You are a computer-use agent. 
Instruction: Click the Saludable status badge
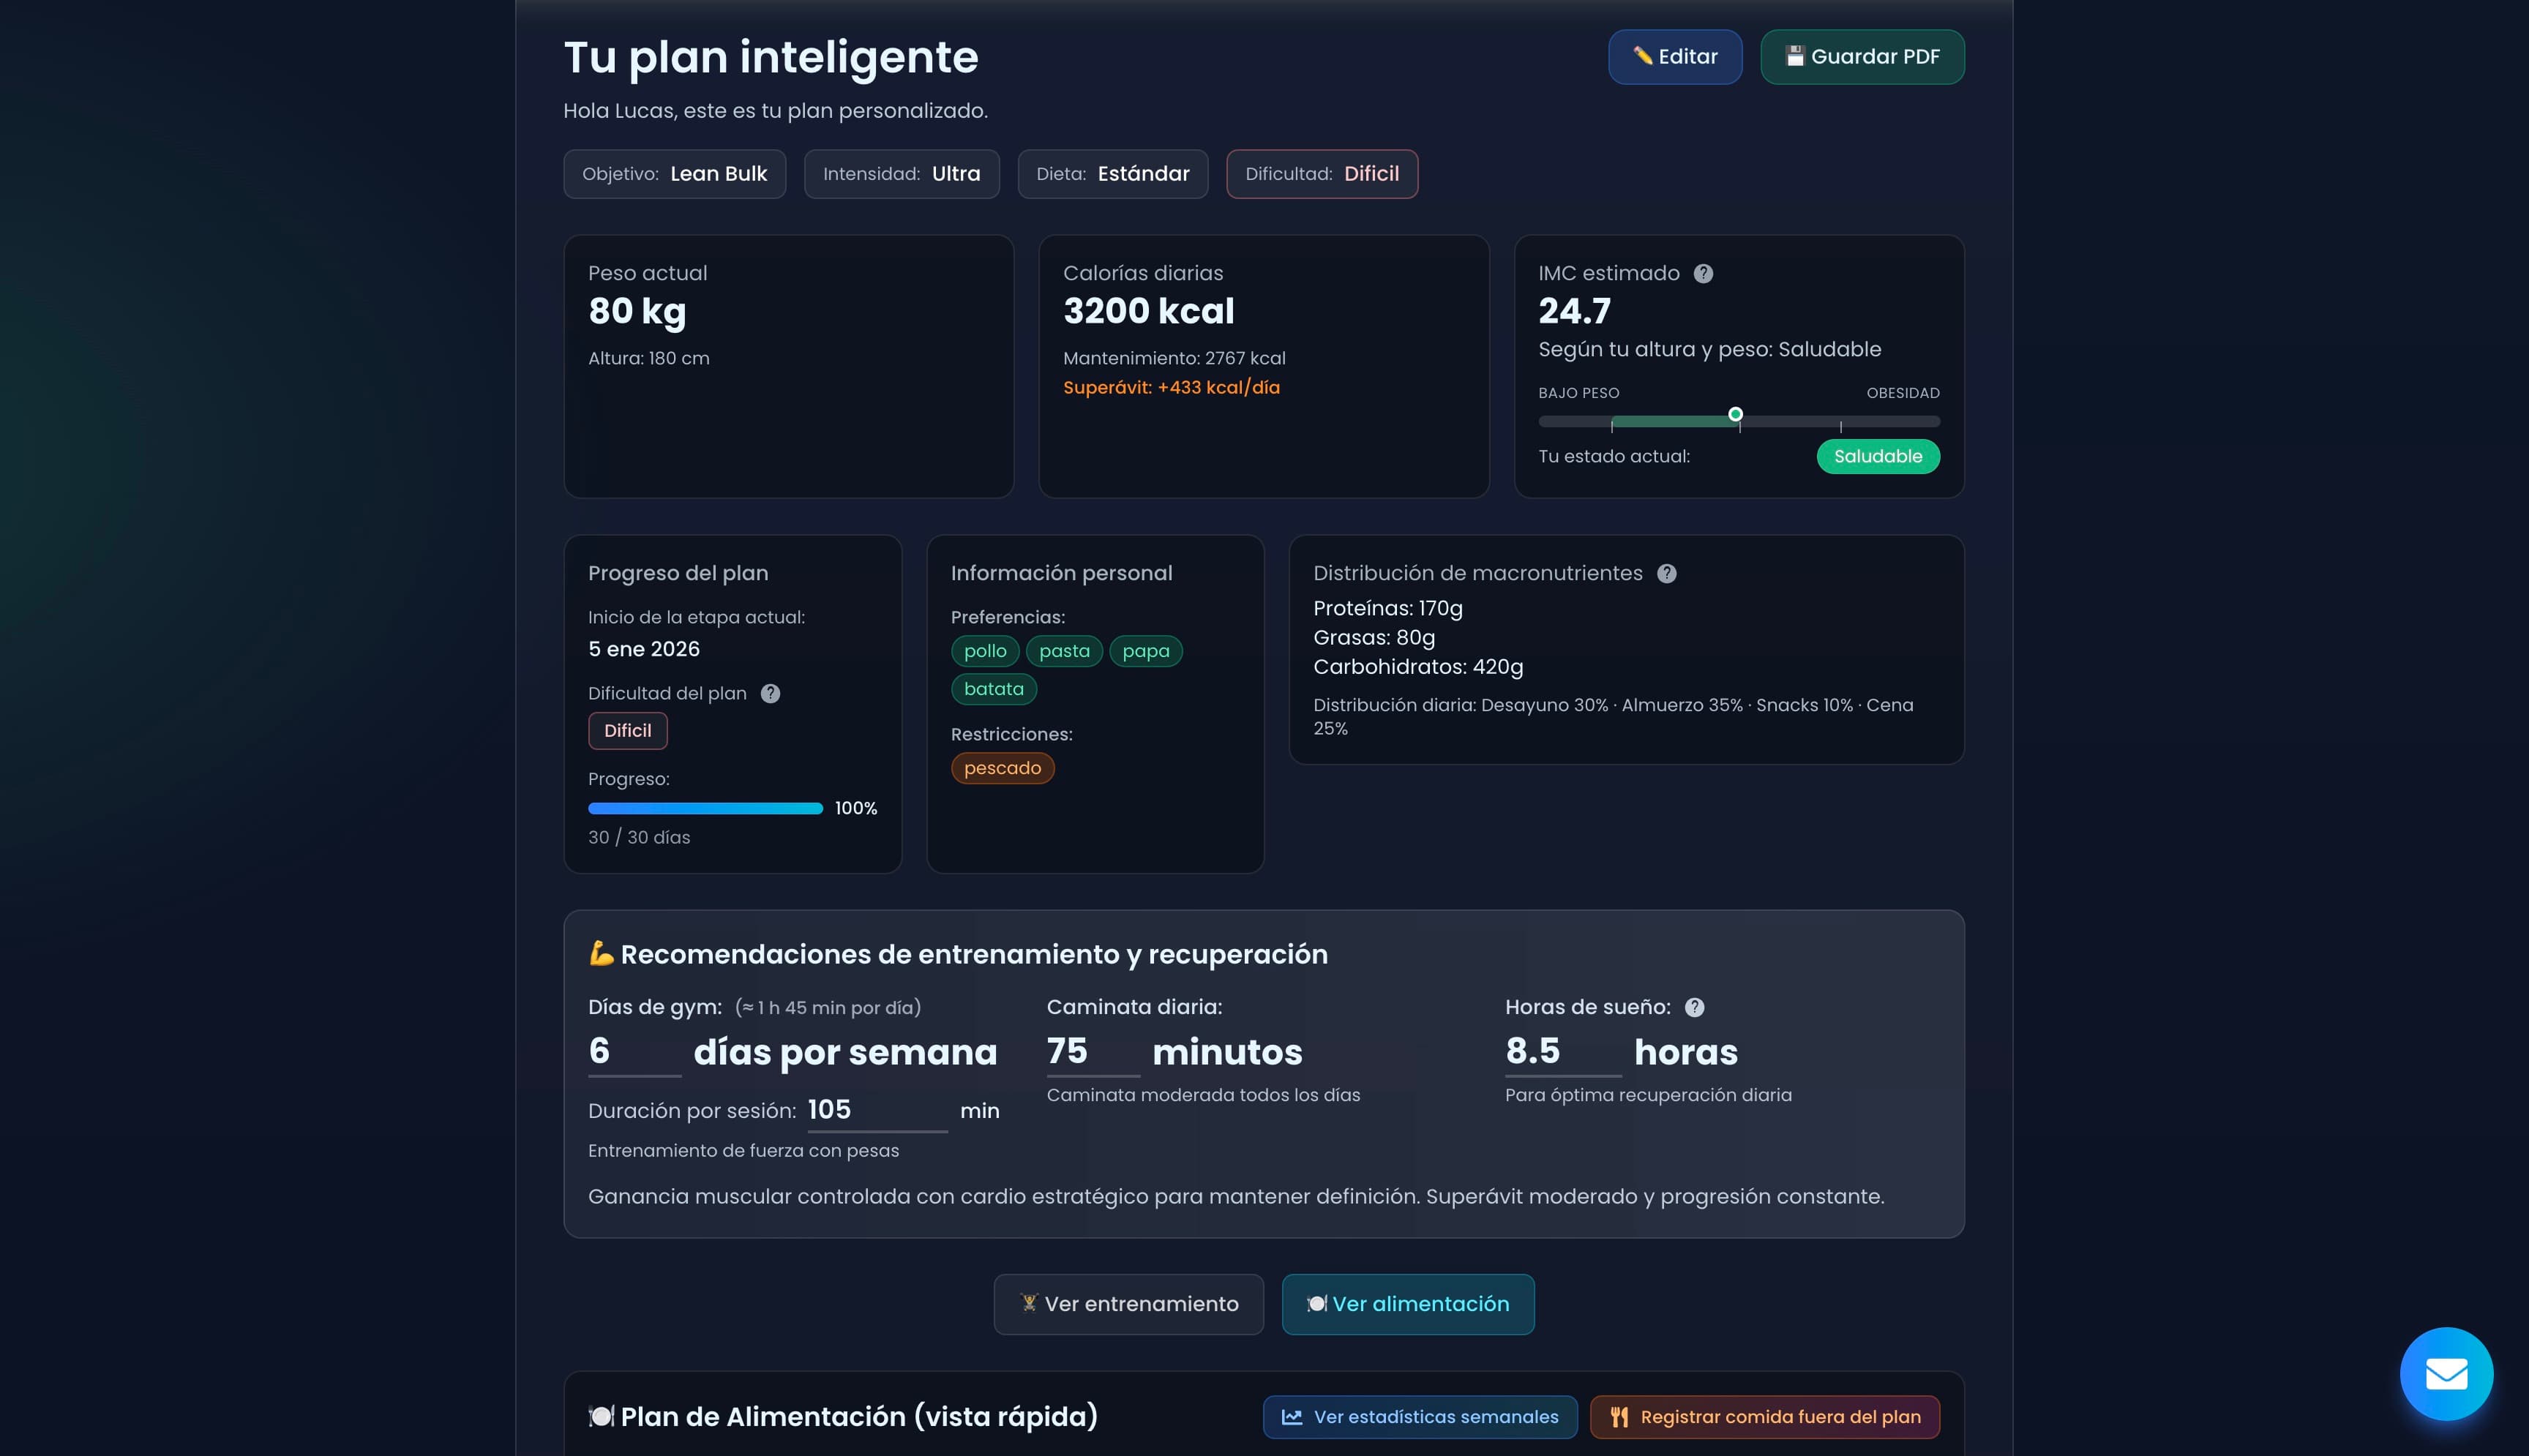point(1878,456)
